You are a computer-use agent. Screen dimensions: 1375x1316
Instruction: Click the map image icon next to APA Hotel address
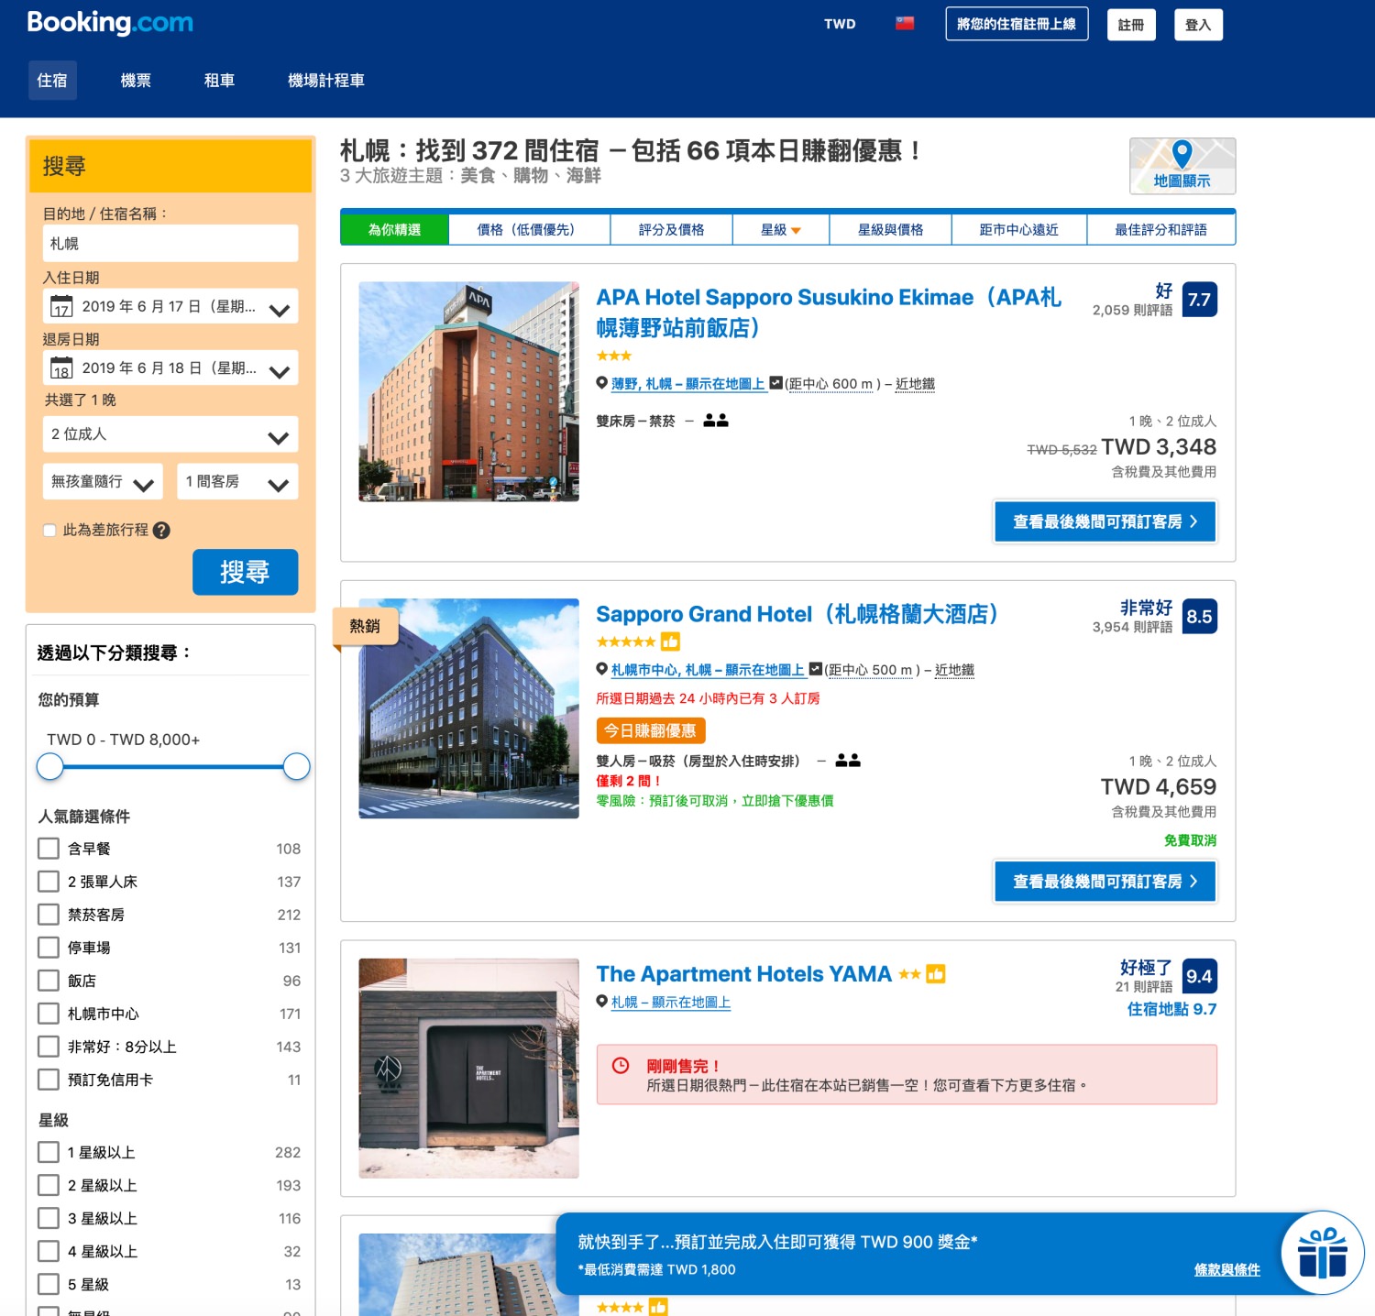coord(775,383)
